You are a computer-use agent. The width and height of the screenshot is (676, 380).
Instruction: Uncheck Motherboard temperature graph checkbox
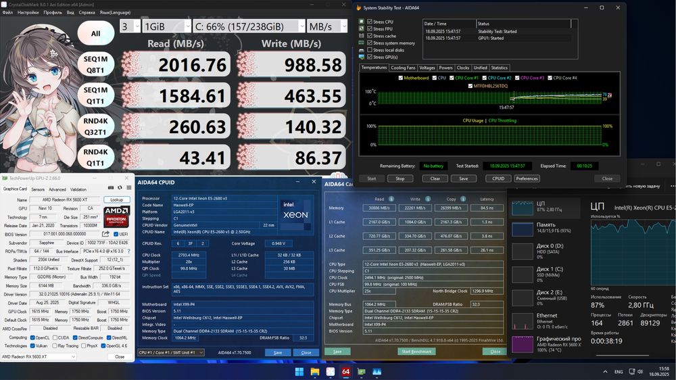[x=400, y=78]
